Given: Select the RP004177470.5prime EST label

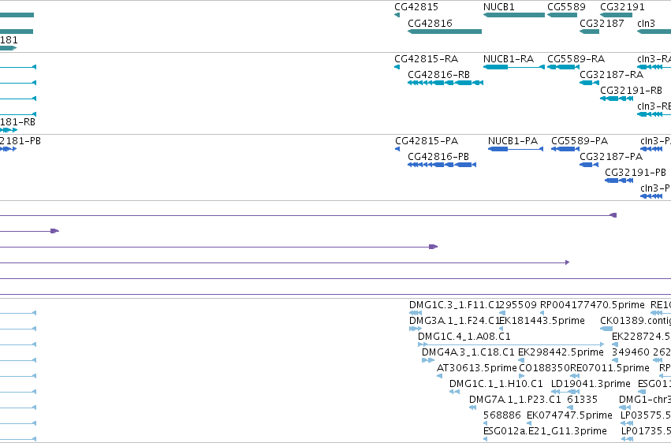Looking at the screenshot, I should click(592, 305).
